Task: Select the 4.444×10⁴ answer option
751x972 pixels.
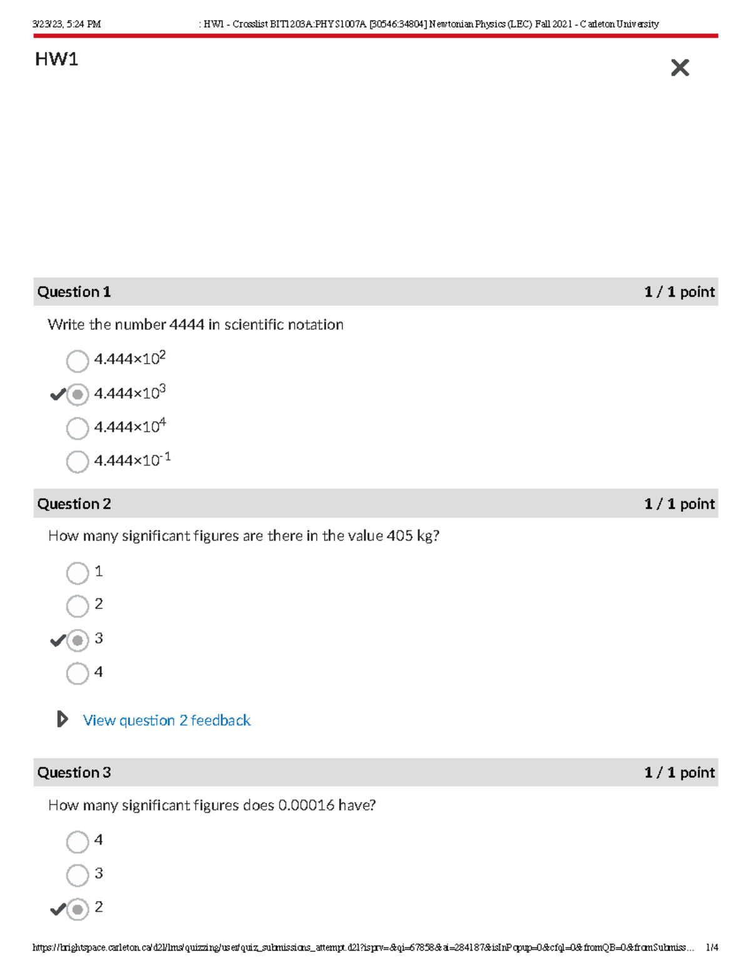Action: (77, 428)
